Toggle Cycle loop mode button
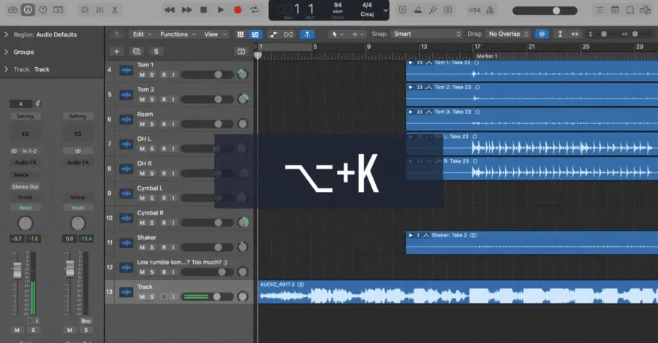The height and width of the screenshot is (343, 658). (254, 9)
